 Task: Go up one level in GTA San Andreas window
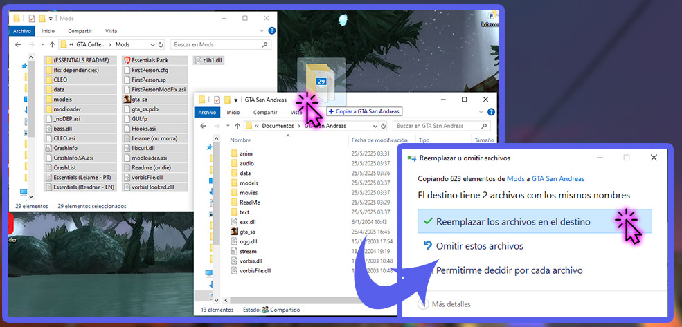(x=237, y=126)
